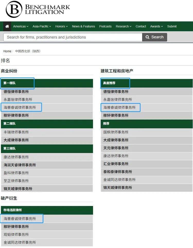Click the 排名 page heading
Viewport: 193px width, 248px height.
pyautogui.click(x=5, y=60)
